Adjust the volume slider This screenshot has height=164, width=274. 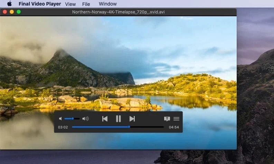tap(72, 119)
